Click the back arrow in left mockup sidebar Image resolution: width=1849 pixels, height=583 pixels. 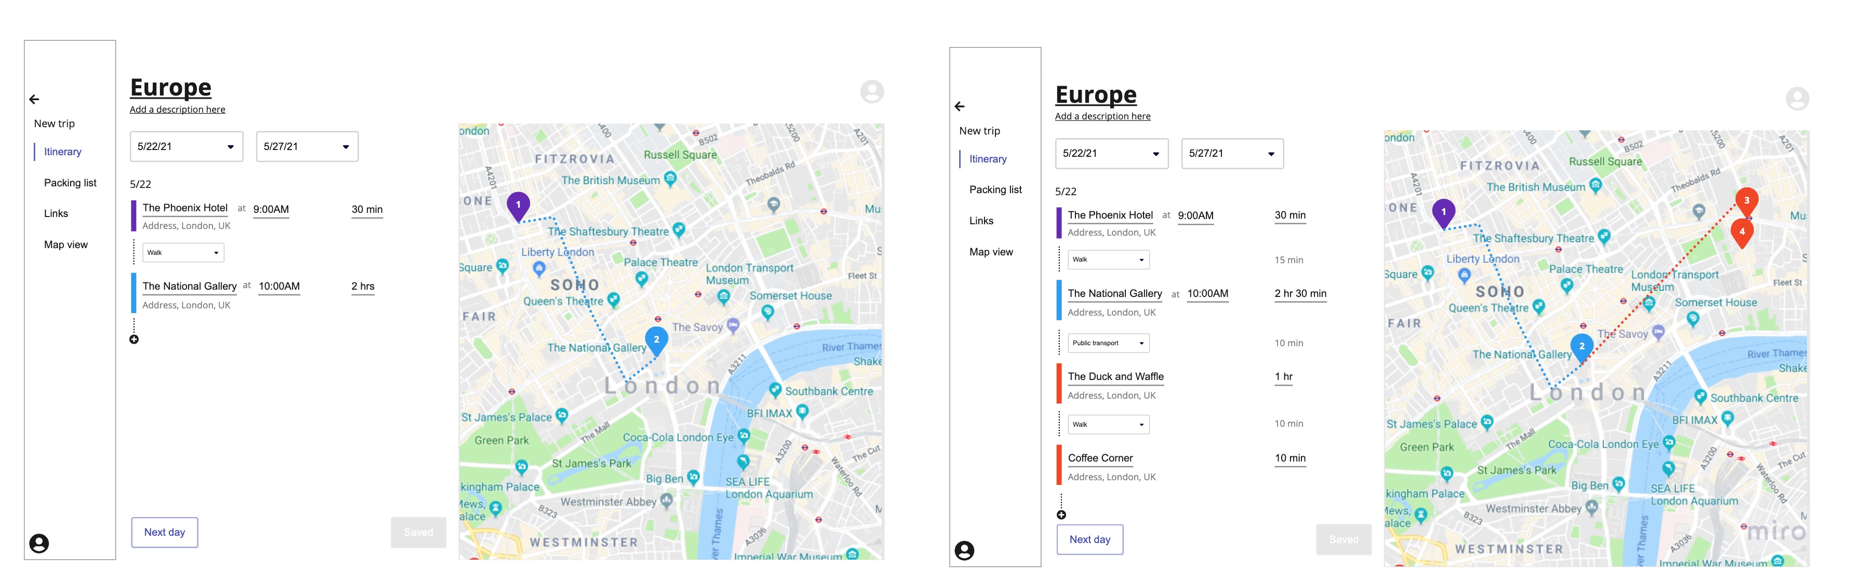[x=34, y=100]
